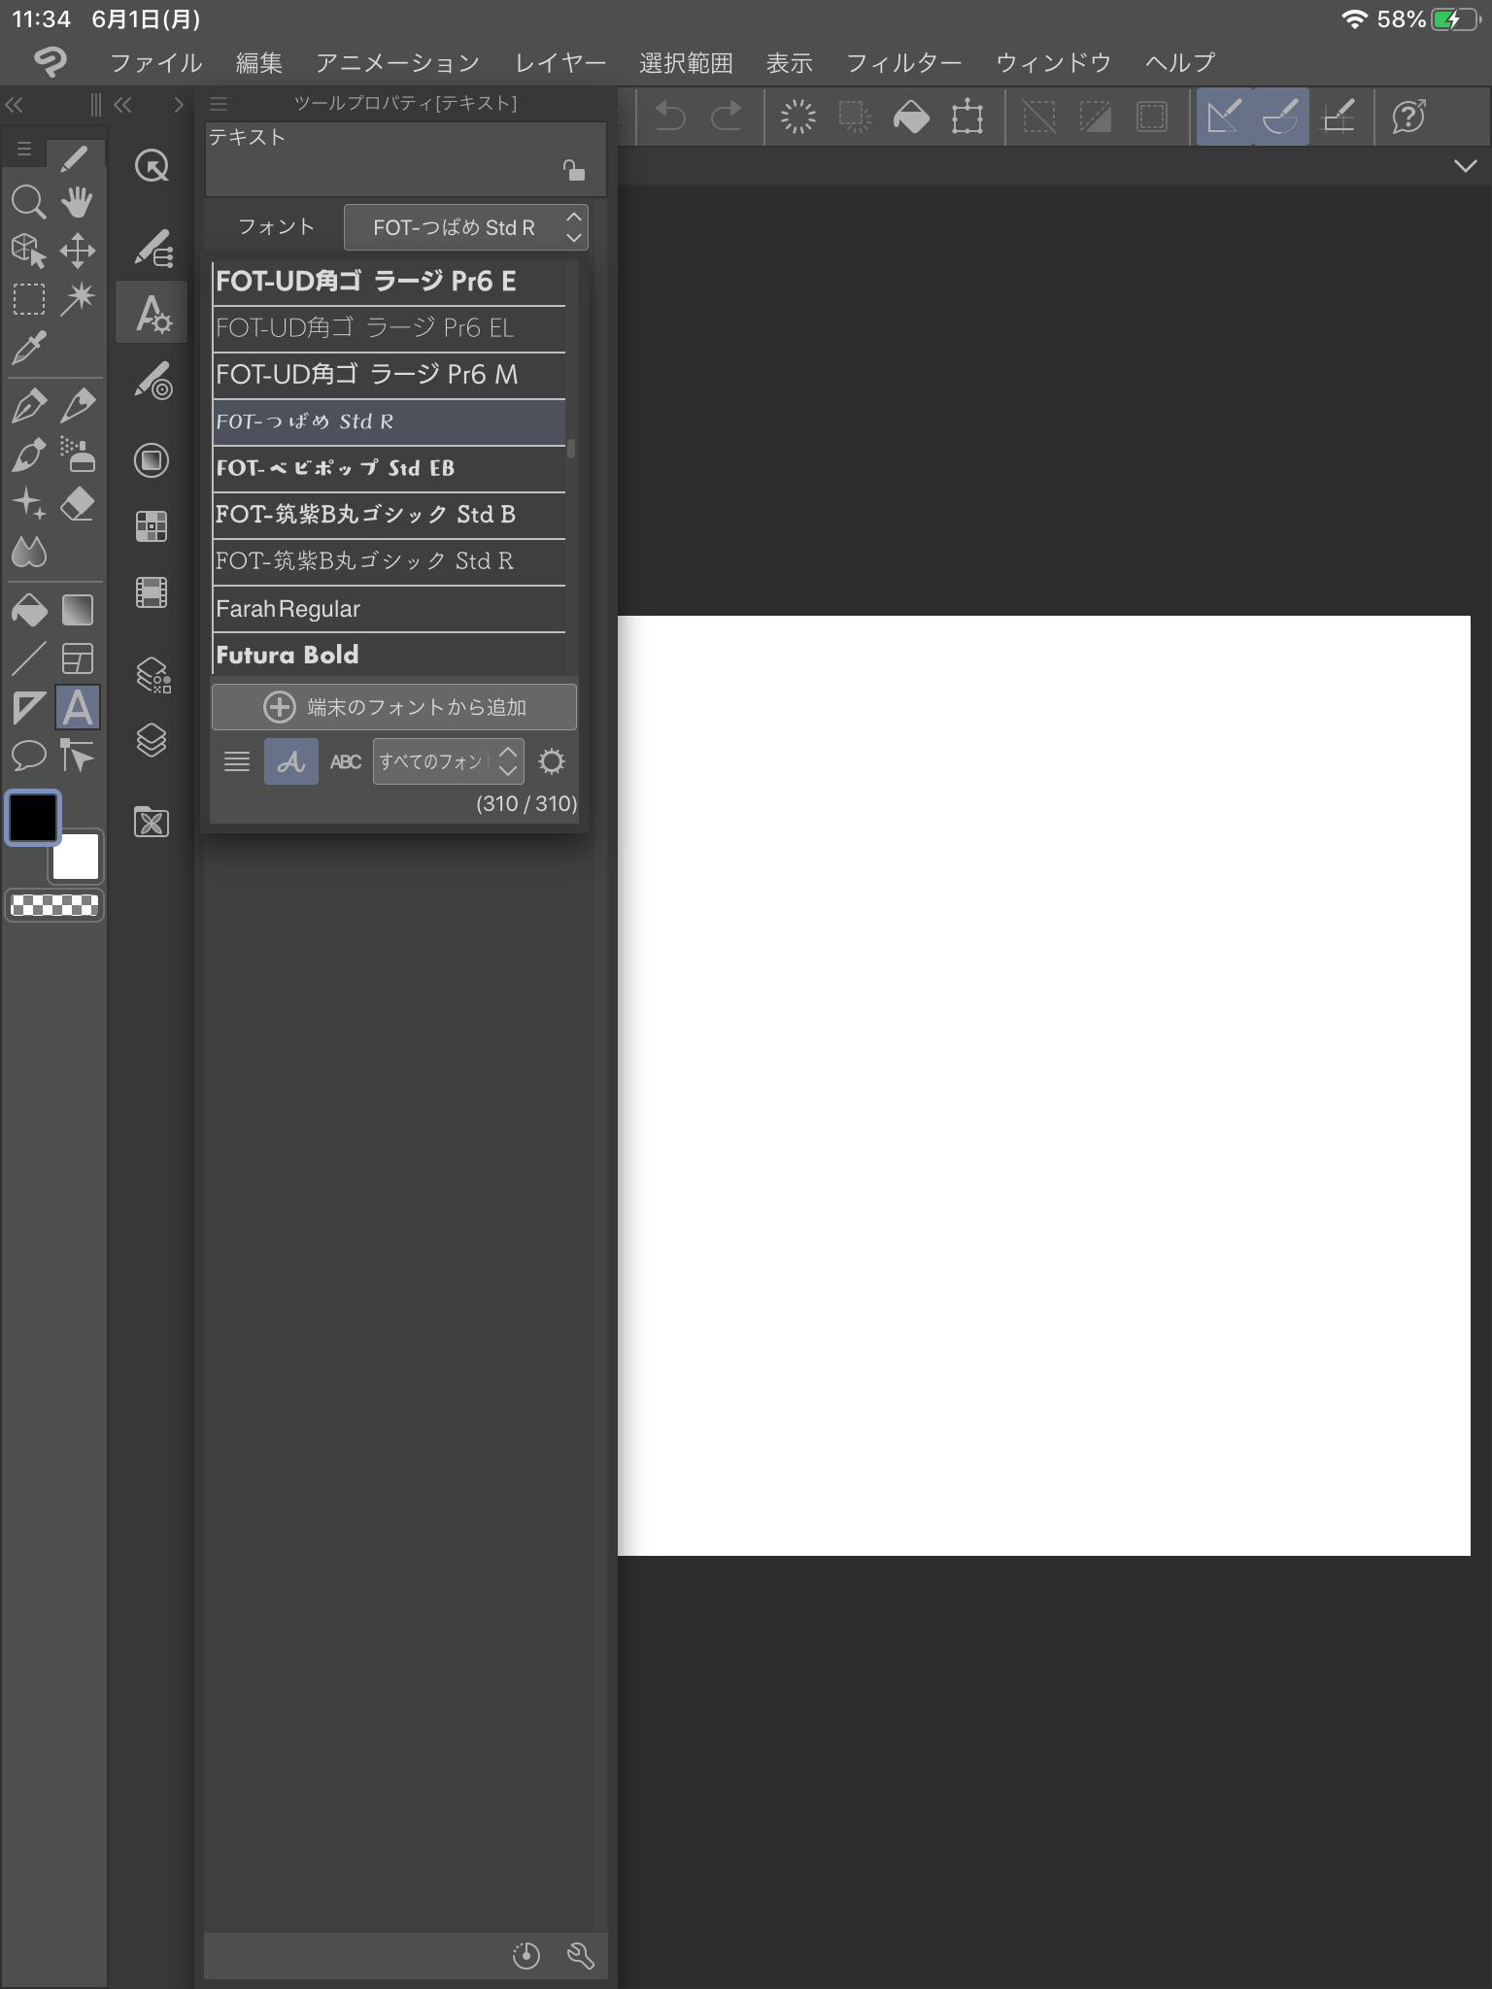
Task: Toggle Snap to Special Ruler
Action: (1280, 117)
